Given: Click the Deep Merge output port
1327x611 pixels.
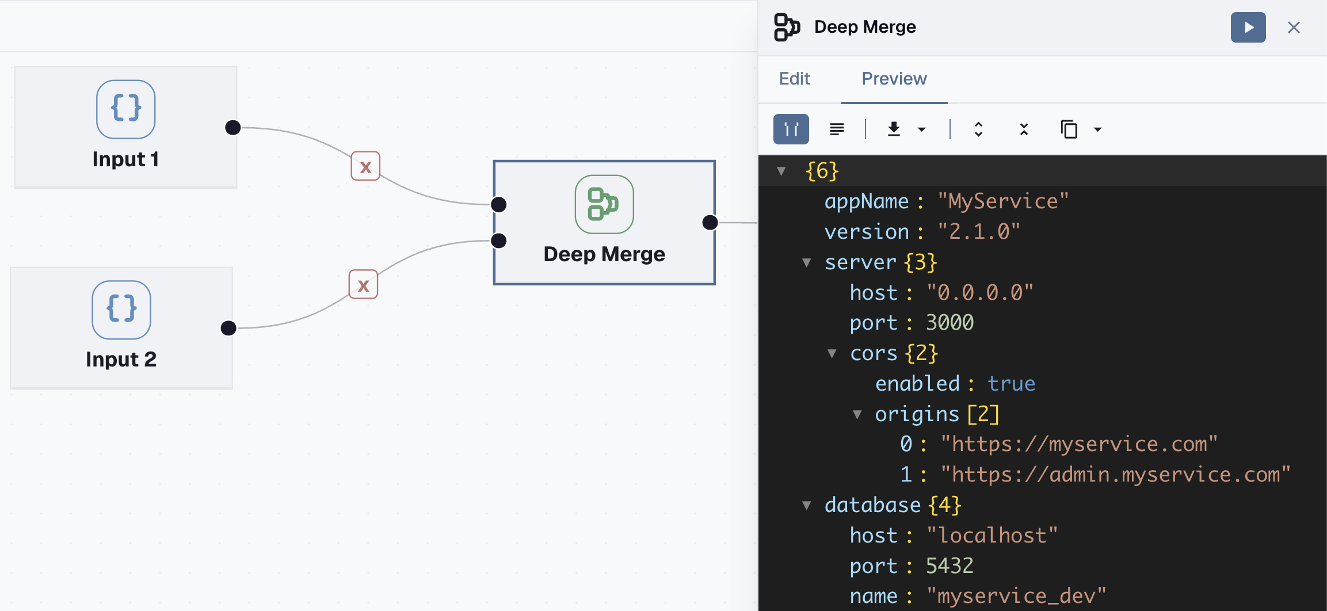Looking at the screenshot, I should [710, 223].
